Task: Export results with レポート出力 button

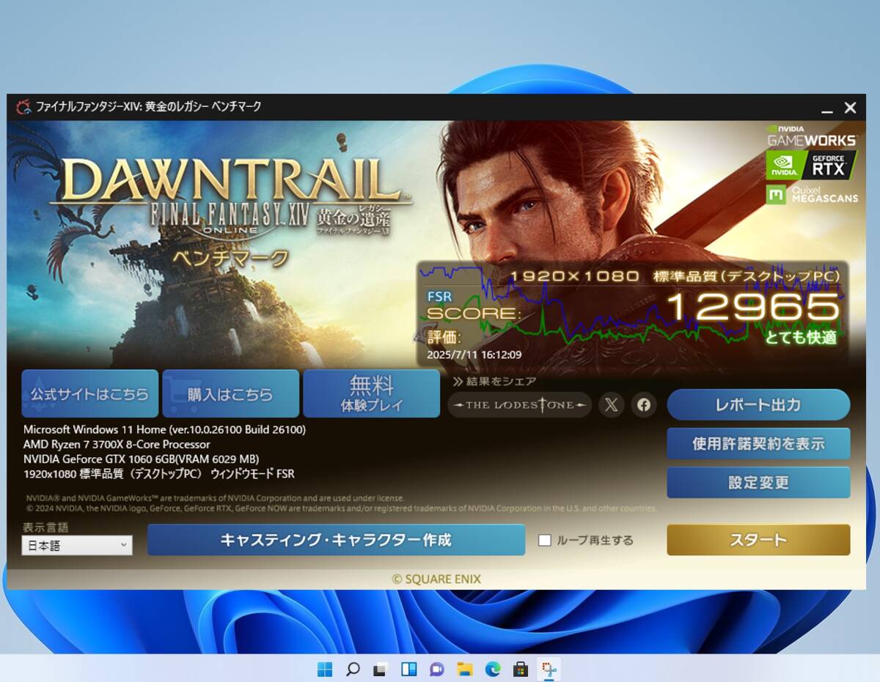Action: coord(758,404)
